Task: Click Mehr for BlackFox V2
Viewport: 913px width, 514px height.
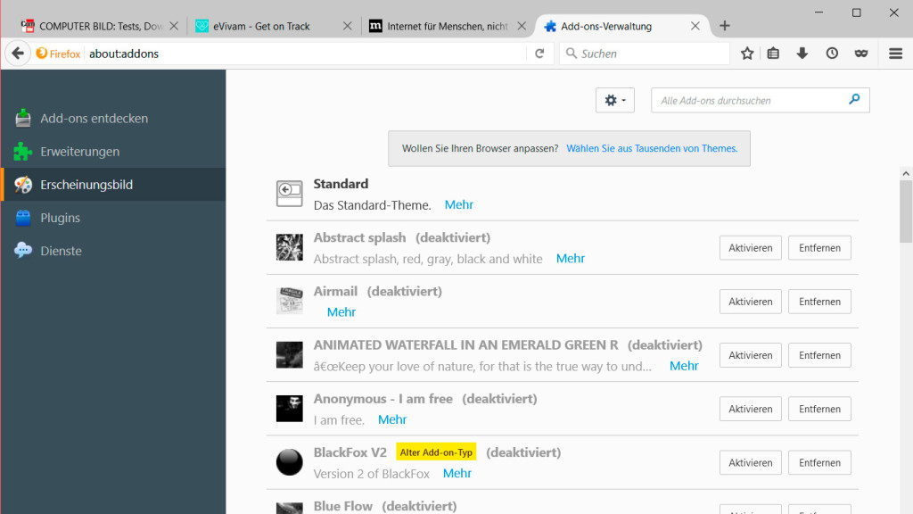Action: pos(457,473)
